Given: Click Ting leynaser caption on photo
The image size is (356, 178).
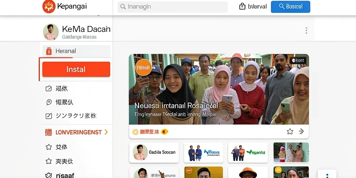Looking at the screenshot, I should tap(175, 115).
